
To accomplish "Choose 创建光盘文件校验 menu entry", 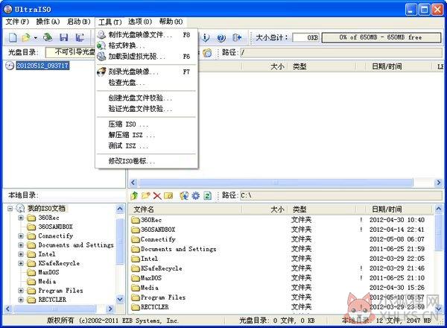I will pyautogui.click(x=147, y=98).
